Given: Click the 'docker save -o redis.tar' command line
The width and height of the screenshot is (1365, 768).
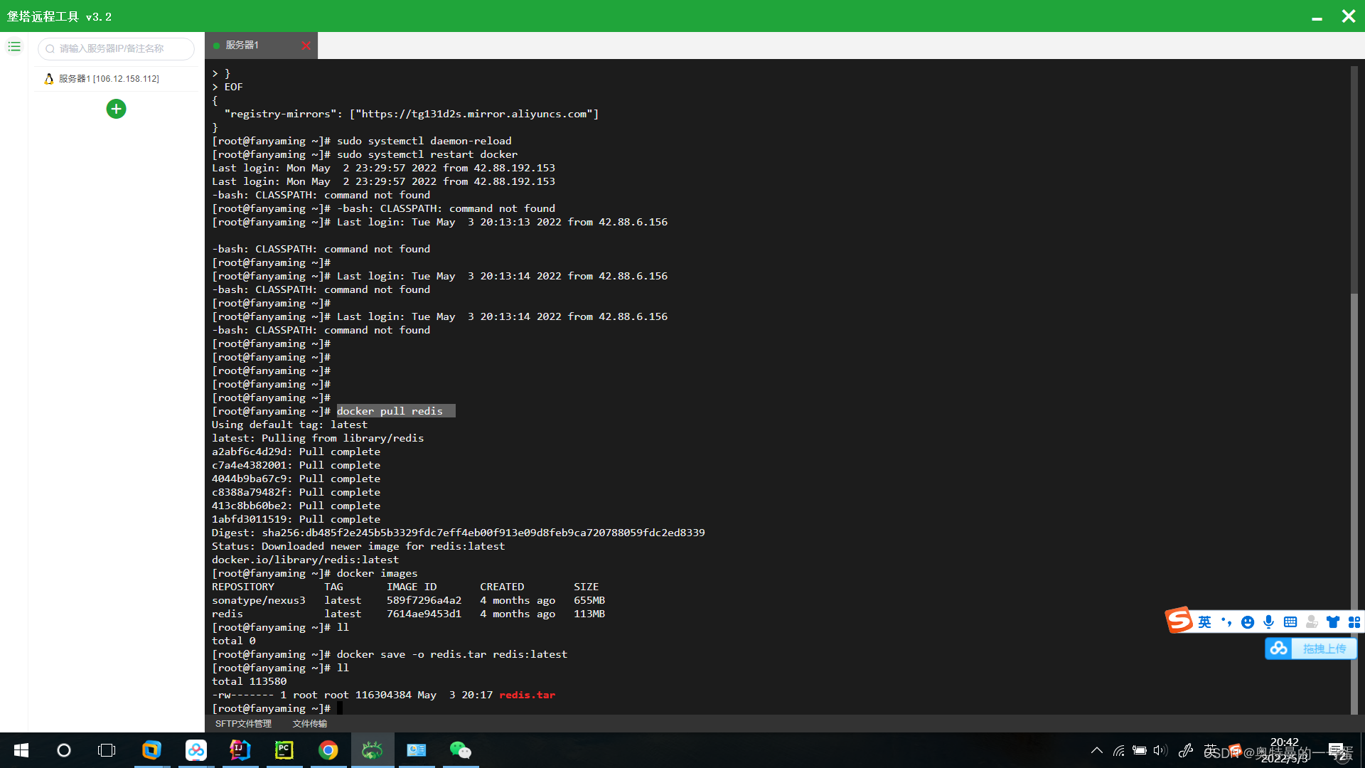Looking at the screenshot, I should 451,654.
